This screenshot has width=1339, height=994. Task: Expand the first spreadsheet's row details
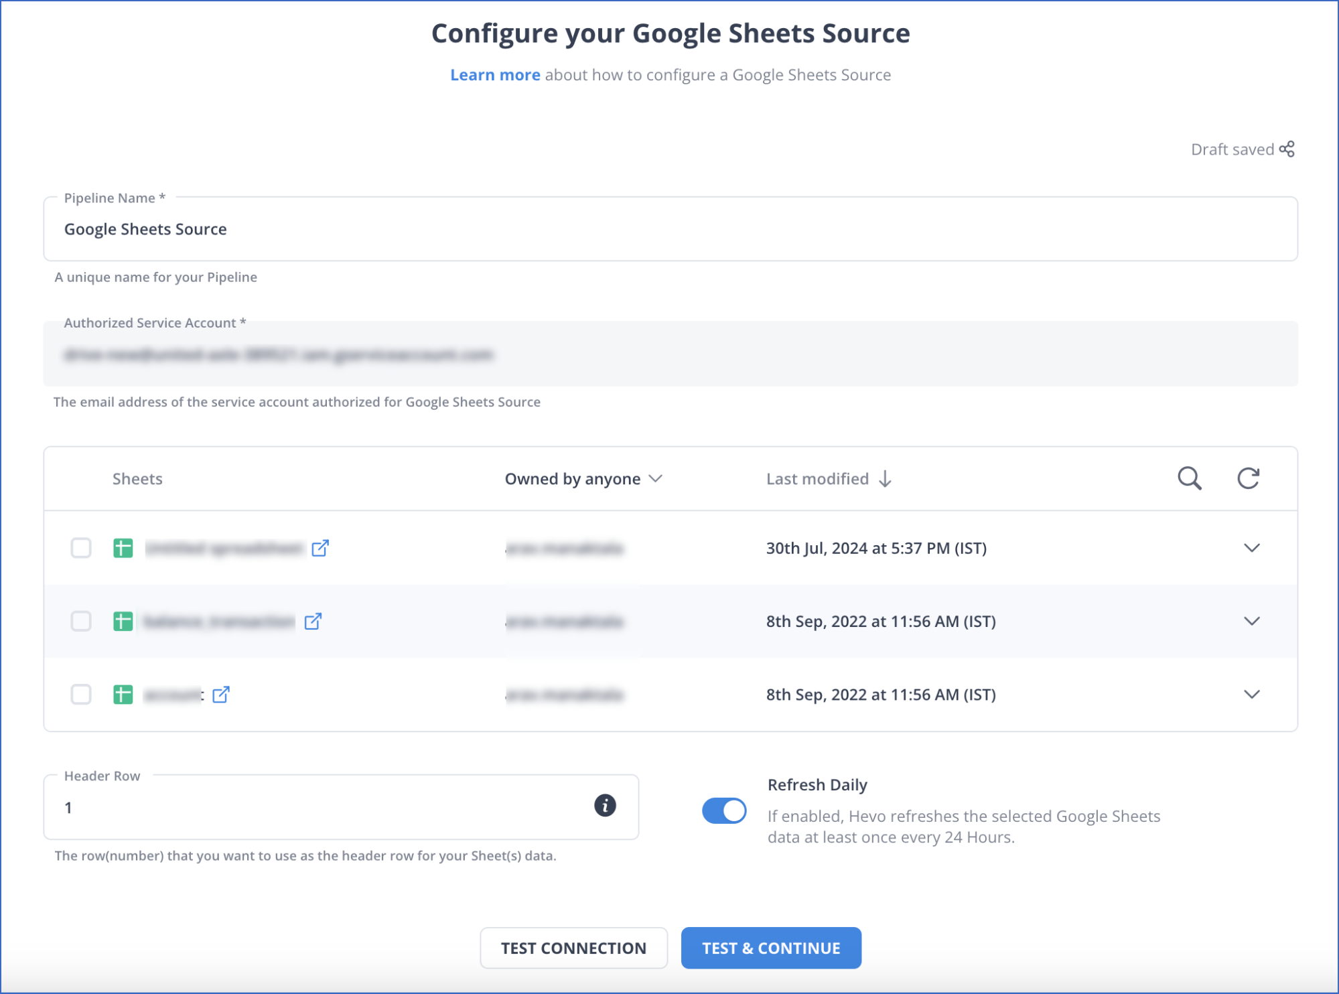[x=1252, y=548]
